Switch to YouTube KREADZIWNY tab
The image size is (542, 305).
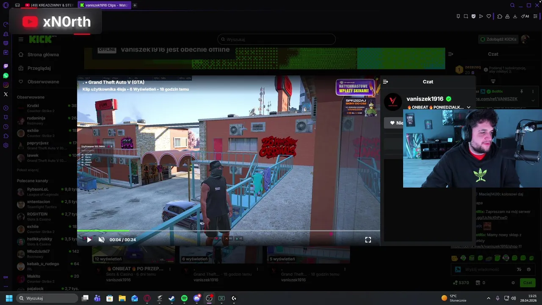pyautogui.click(x=50, y=6)
